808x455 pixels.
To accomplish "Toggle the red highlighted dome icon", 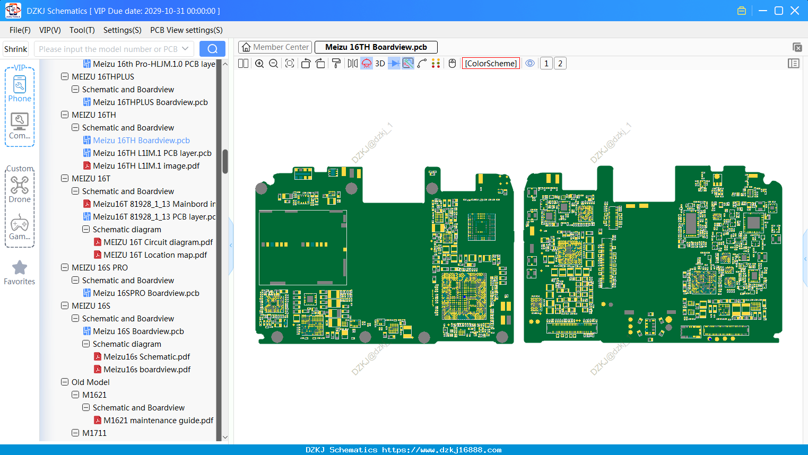I will point(367,64).
